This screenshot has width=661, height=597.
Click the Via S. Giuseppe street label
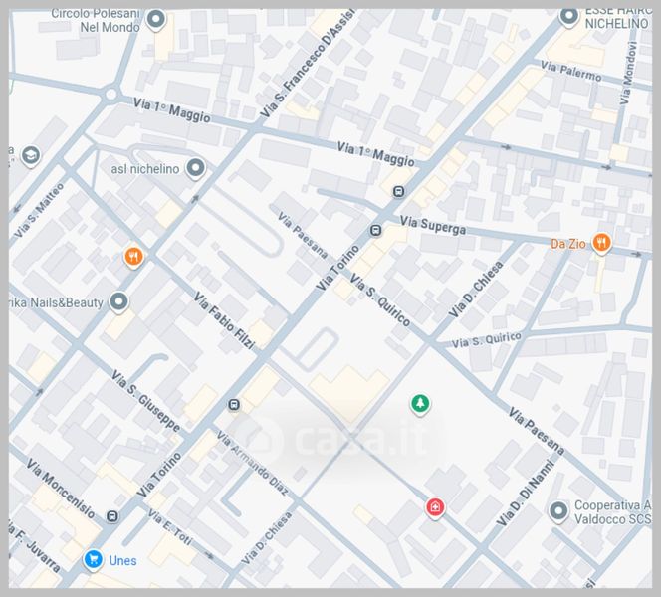pyautogui.click(x=145, y=402)
